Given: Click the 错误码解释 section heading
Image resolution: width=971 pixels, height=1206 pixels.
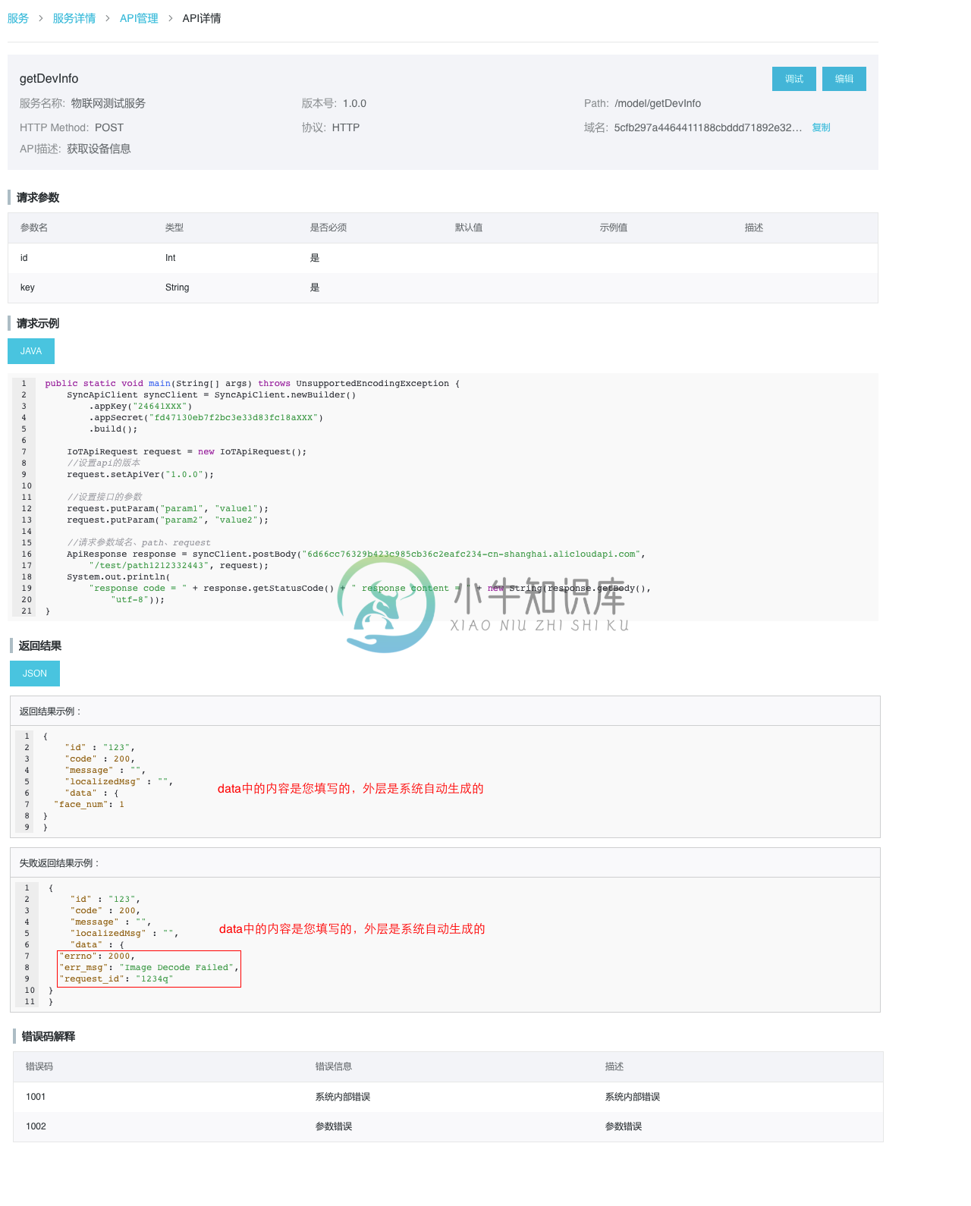Looking at the screenshot, I should pos(49,1036).
